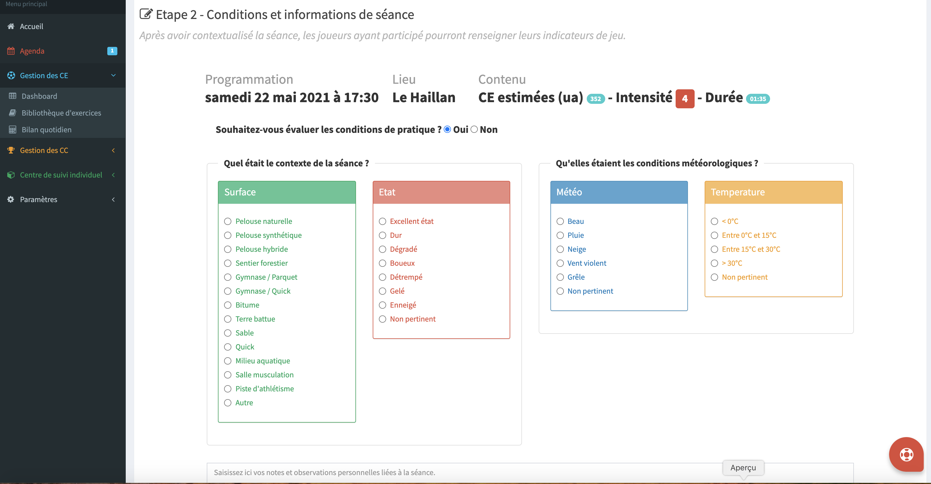
Task: Expand Centre de suivi individuel chevron
Action: pos(113,175)
